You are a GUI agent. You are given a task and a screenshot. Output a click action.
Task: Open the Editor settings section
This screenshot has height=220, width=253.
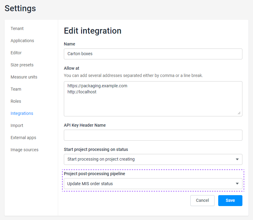pos(16,53)
